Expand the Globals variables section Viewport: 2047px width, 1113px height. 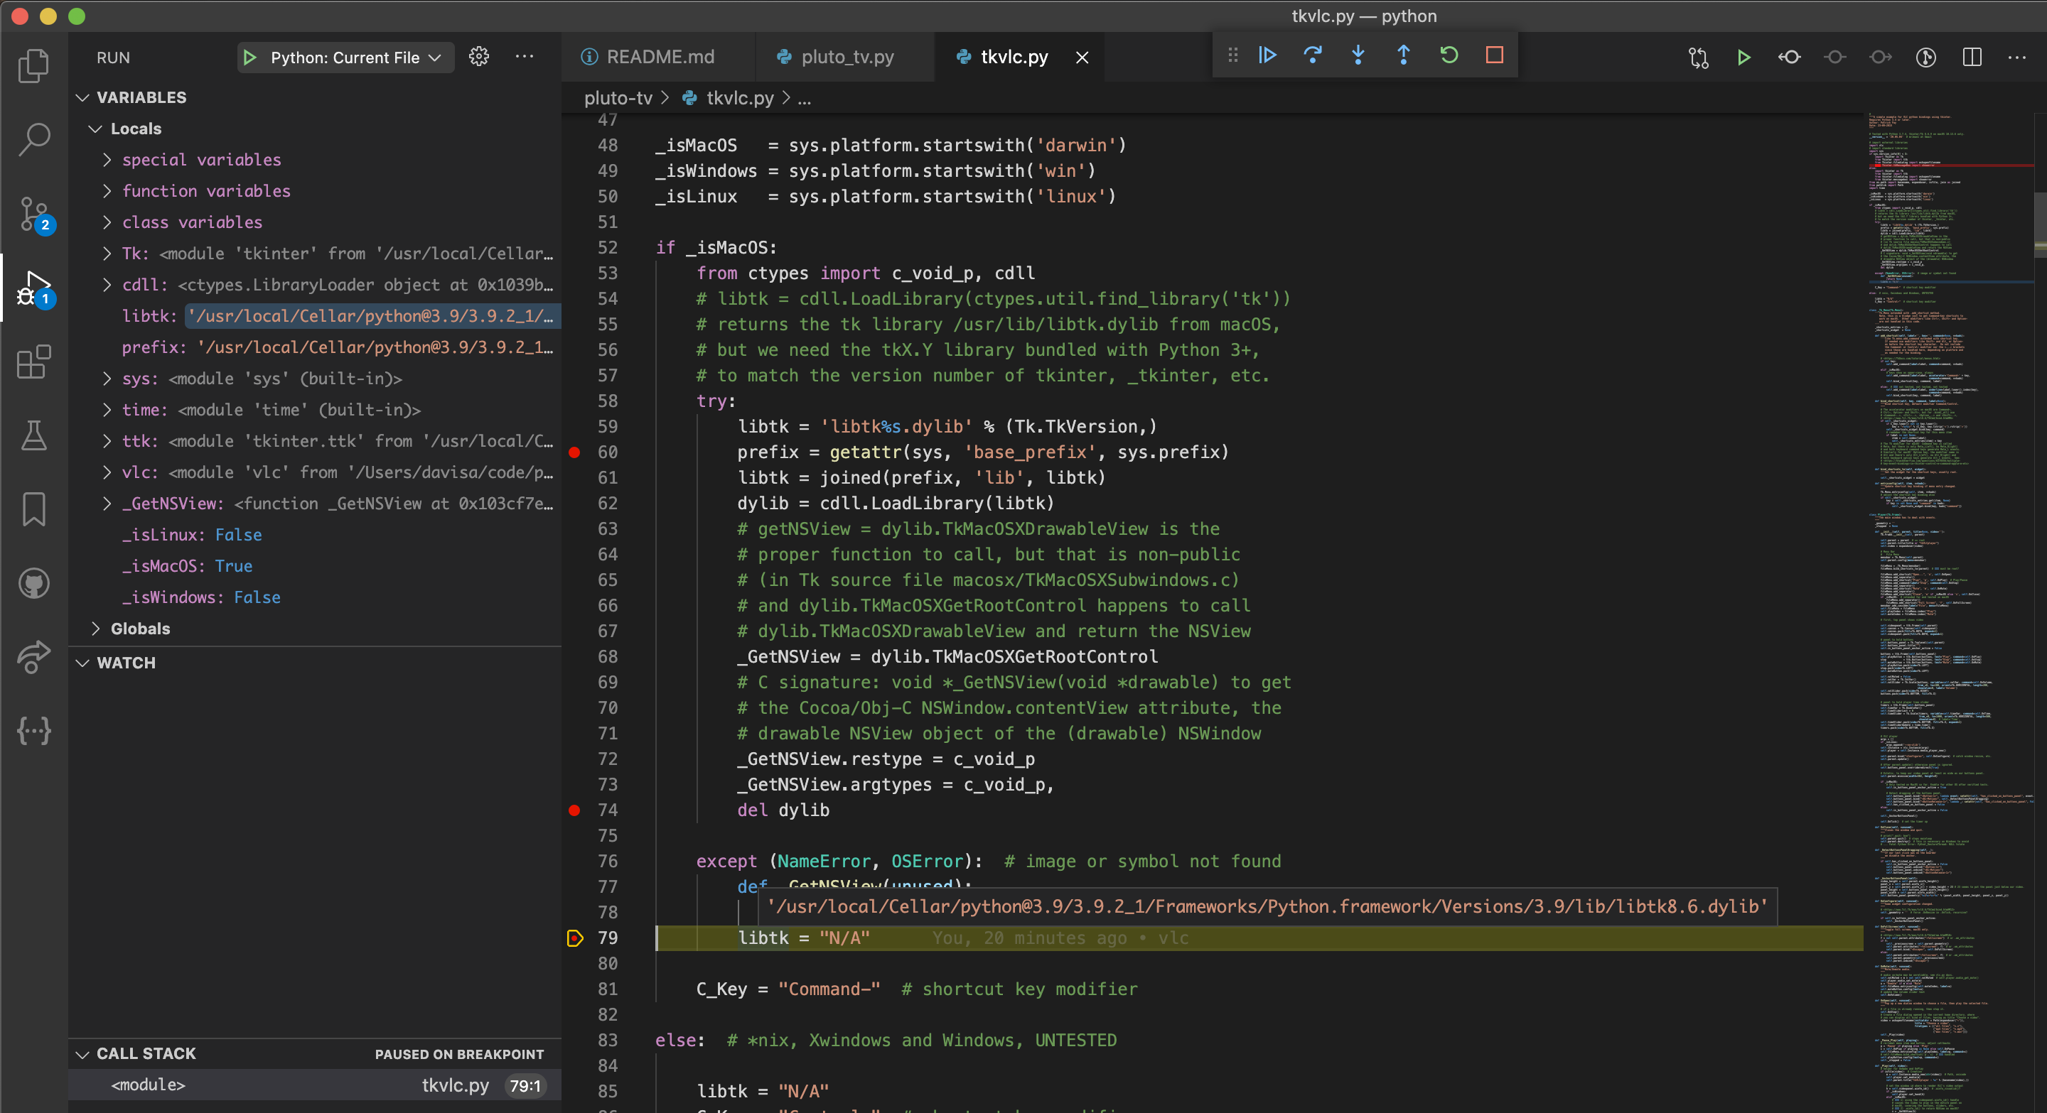coord(140,629)
